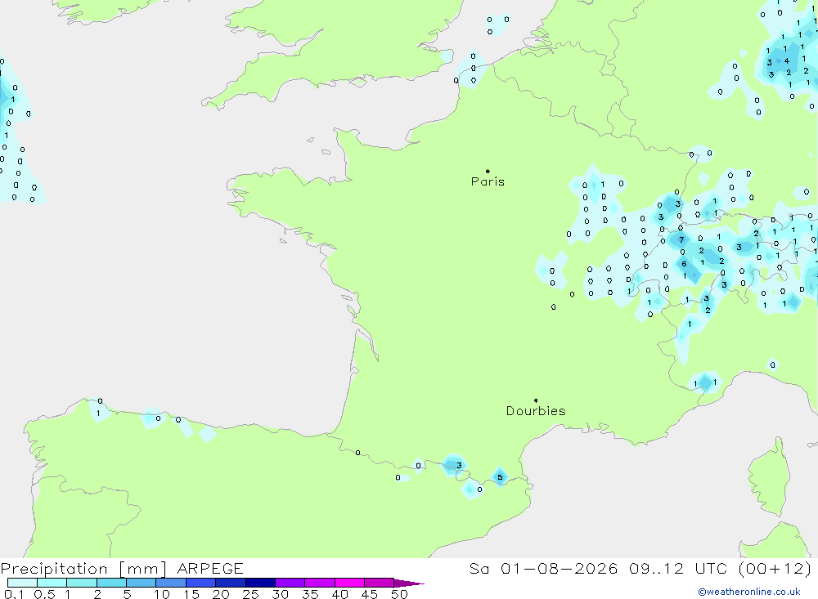This screenshot has height=599, width=818.
Task: Click the forecast date Sa 01-08-2026 text
Action: pos(543,568)
